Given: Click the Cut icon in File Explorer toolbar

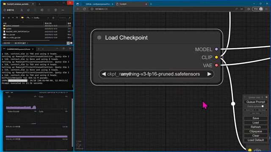Looking at the screenshot, I should pyautogui.click(x=22, y=10).
